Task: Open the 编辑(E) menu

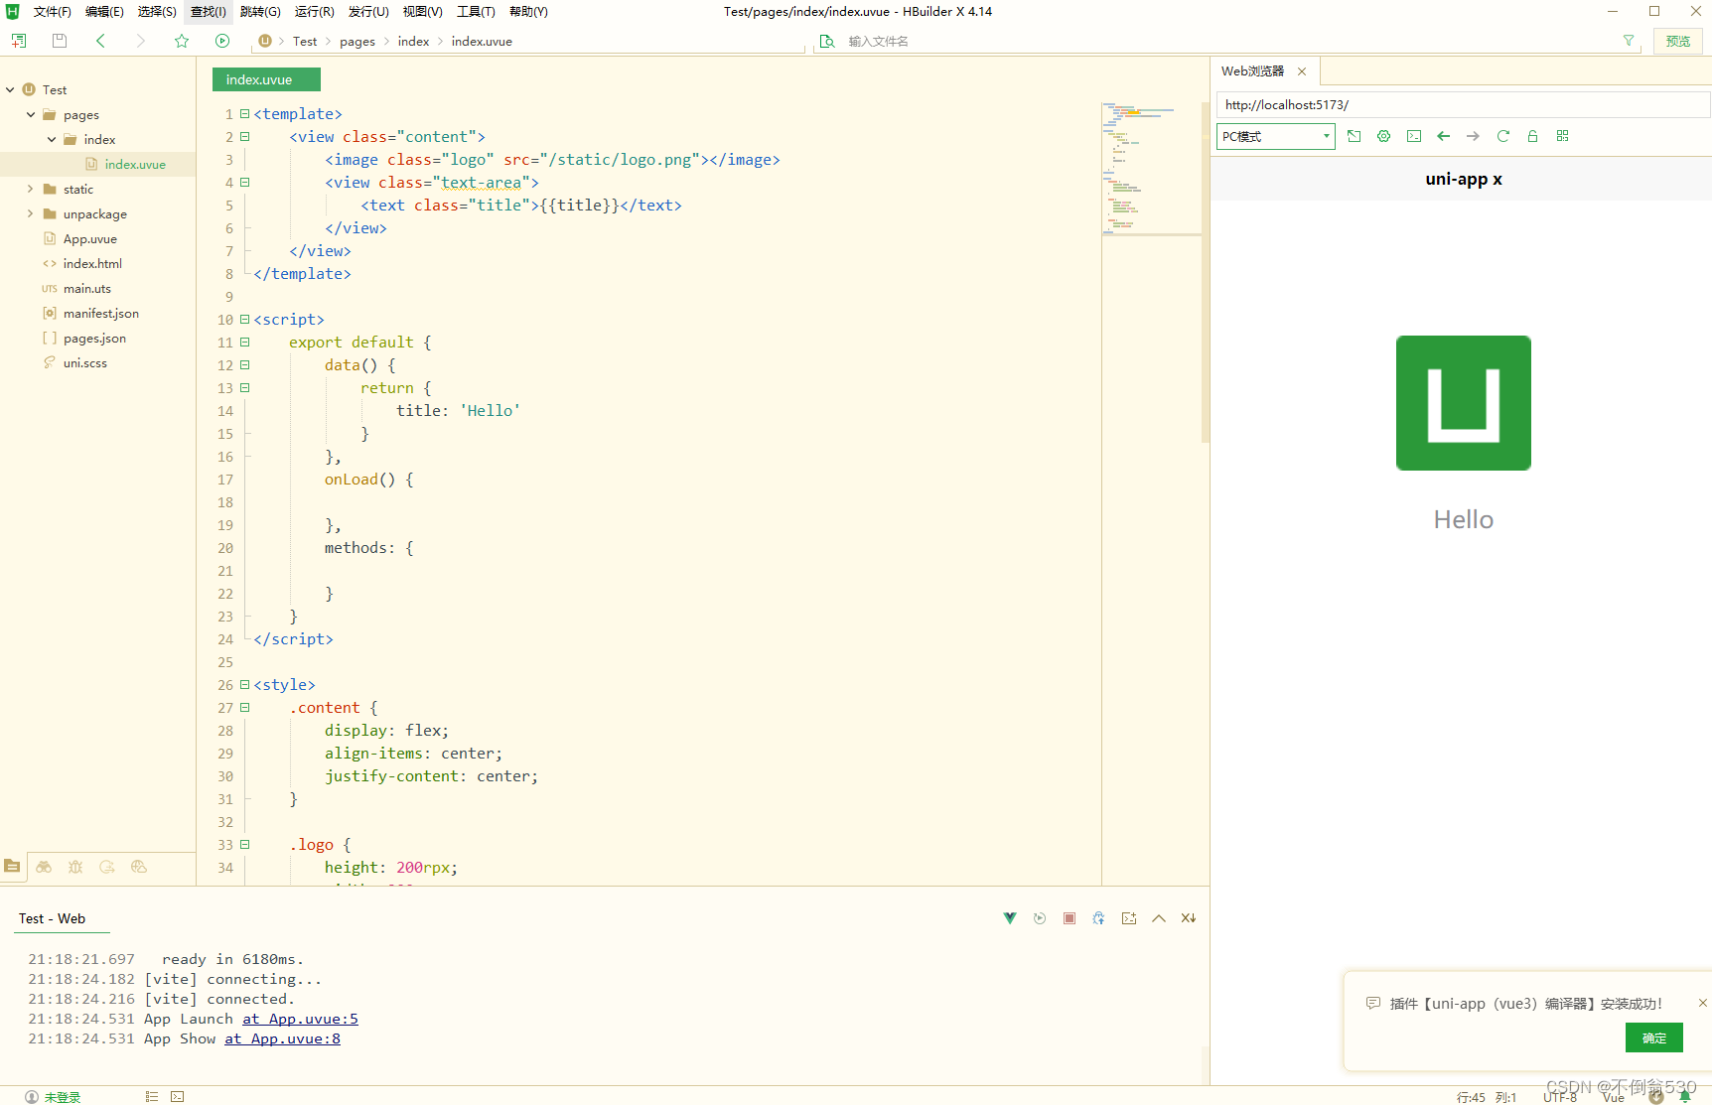Action: pos(104,12)
